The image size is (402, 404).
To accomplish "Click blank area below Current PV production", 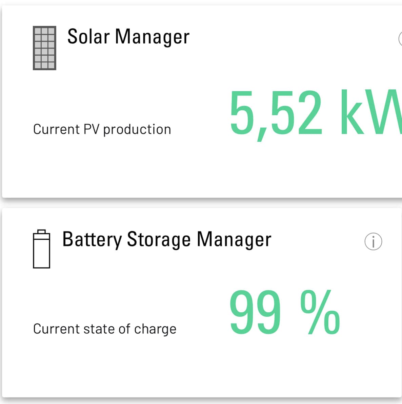I will pos(102,166).
